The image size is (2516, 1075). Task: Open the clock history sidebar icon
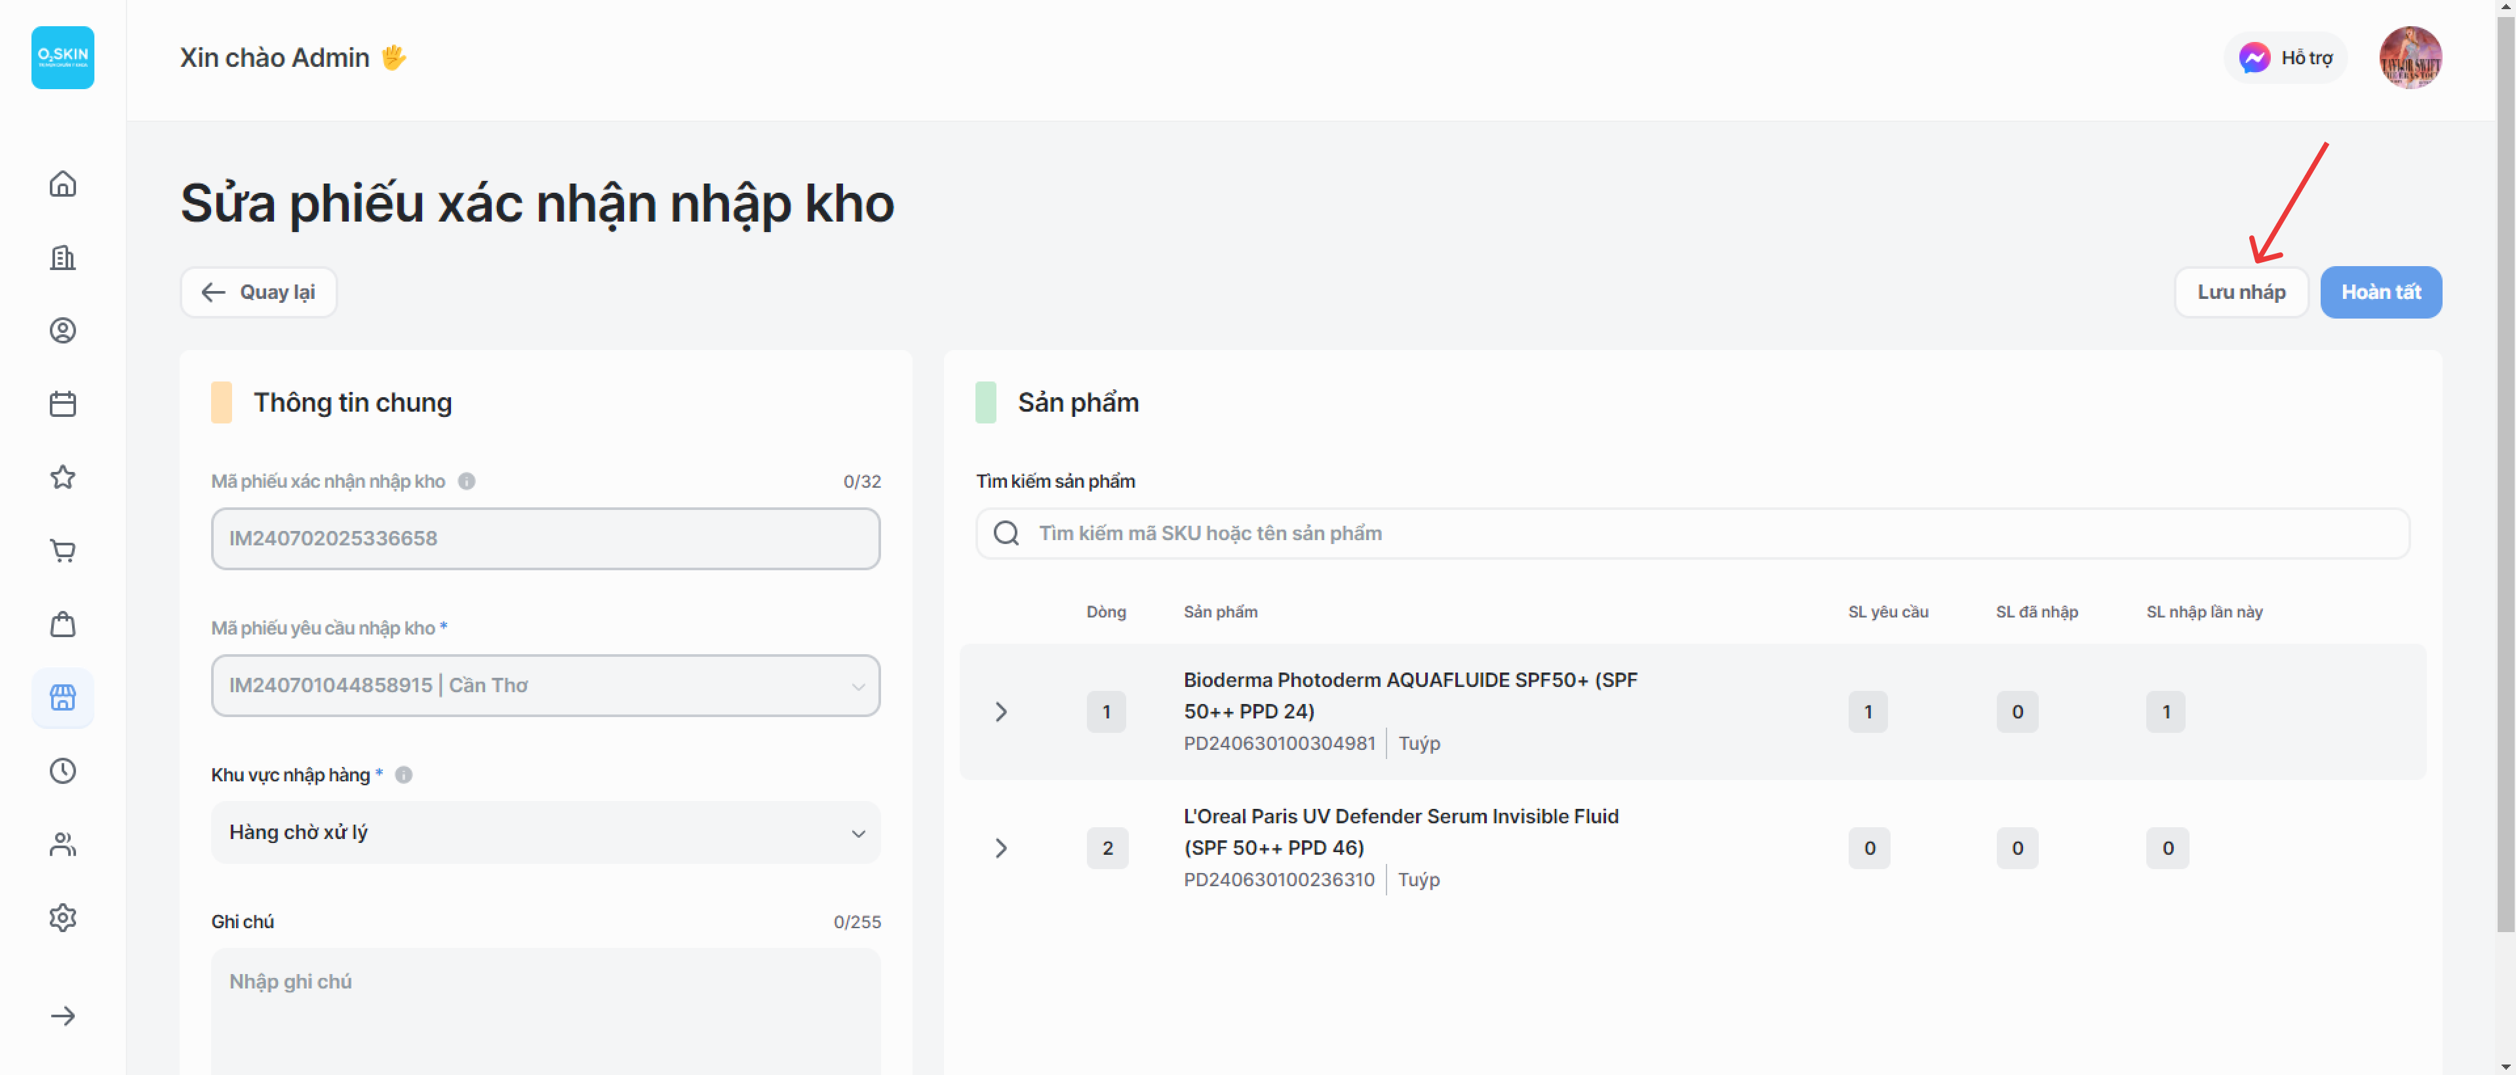tap(62, 772)
